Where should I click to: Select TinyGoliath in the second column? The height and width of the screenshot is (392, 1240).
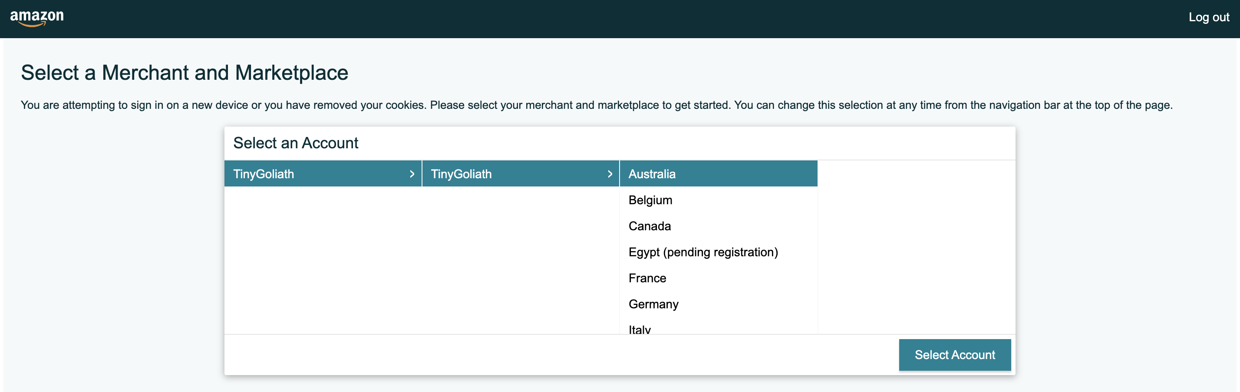pos(461,173)
